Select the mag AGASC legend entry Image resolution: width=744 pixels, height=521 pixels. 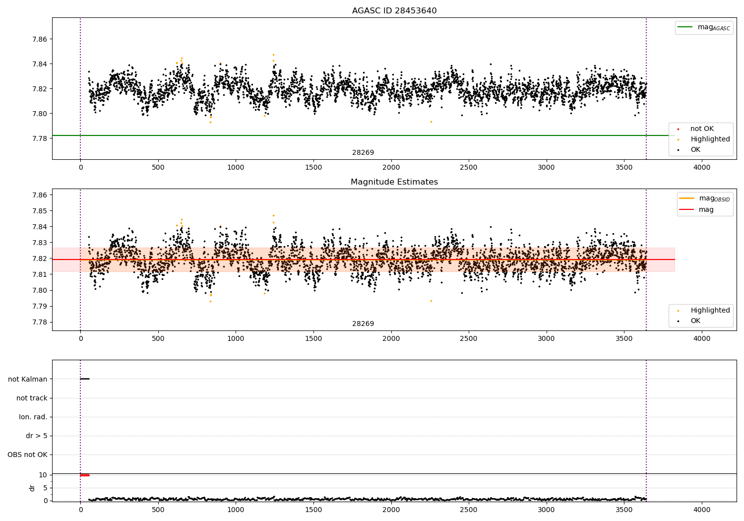704,27
